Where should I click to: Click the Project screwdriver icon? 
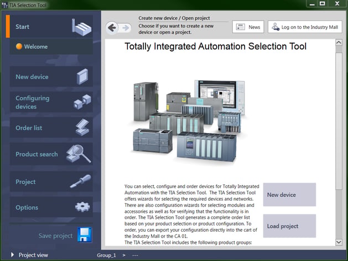point(80,181)
